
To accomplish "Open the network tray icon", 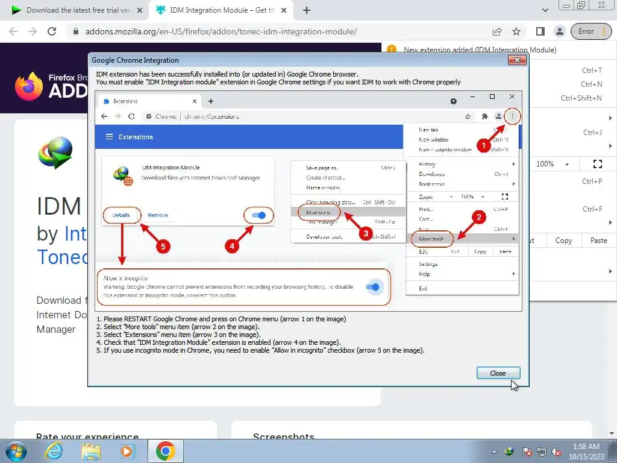I will tap(542, 452).
